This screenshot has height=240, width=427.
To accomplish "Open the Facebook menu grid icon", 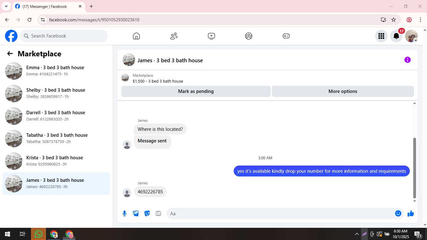I will tap(381, 36).
